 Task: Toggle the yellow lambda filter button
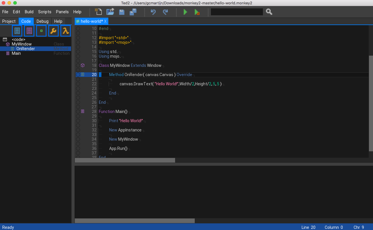(x=66, y=31)
